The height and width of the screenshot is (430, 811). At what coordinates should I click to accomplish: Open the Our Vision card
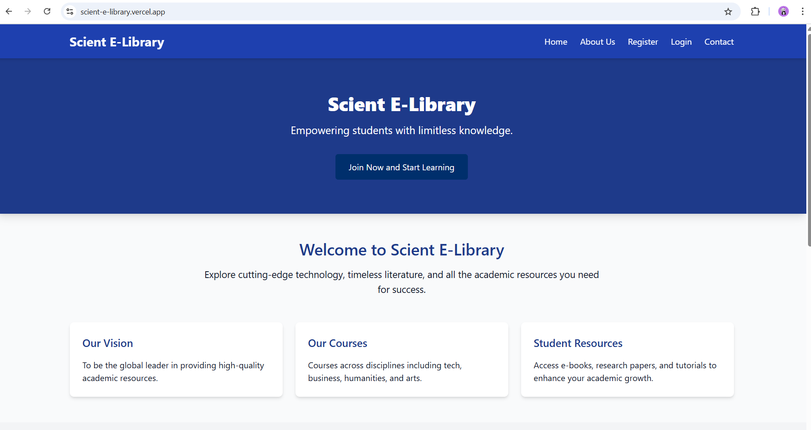[176, 360]
